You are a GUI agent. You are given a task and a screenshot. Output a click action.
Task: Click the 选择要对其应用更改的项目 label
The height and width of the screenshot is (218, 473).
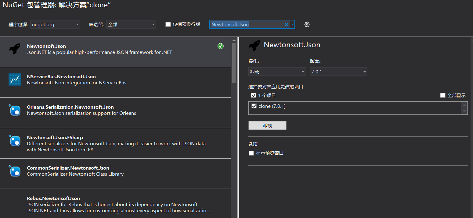tap(276, 87)
